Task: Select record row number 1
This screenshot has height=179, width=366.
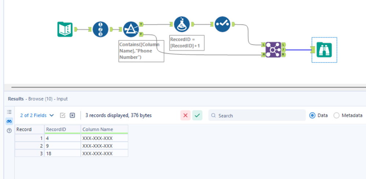Action: [30, 138]
